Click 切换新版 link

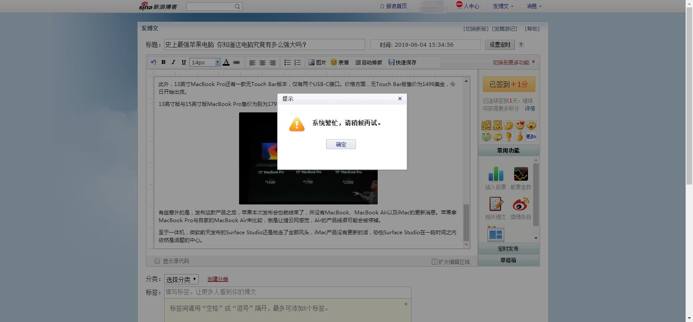click(476, 29)
